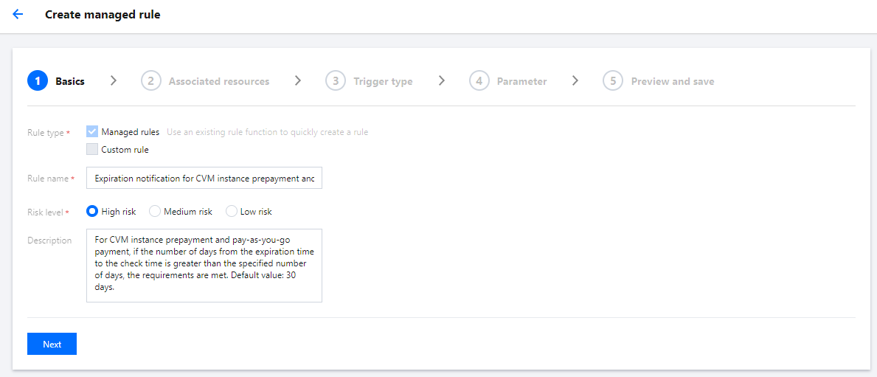Click step 5 circle icon
Viewport: 877px width, 377px height.
pyautogui.click(x=613, y=81)
